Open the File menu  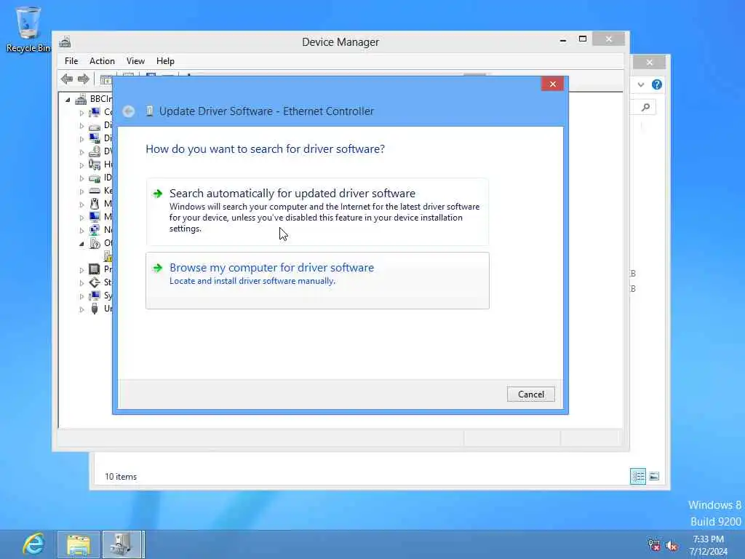coord(71,61)
